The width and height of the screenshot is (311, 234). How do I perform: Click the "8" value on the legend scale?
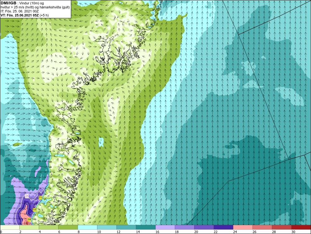[x=79, y=232]
